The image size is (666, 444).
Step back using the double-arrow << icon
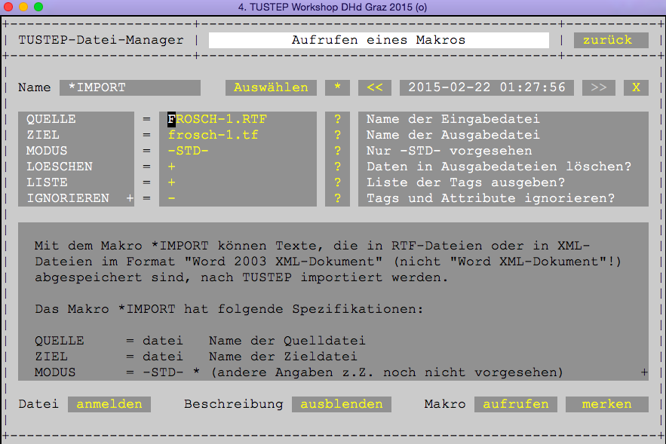374,87
